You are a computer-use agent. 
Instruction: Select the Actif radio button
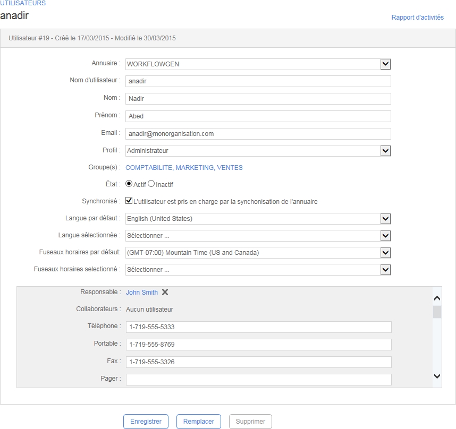point(129,184)
